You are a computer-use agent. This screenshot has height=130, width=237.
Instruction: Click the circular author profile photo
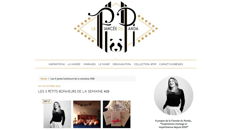tap(173, 95)
